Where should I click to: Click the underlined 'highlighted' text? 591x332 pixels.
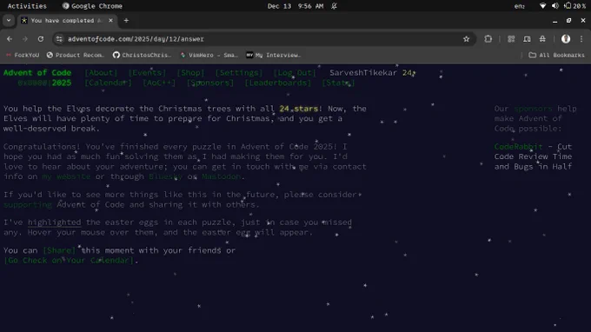tap(54, 222)
